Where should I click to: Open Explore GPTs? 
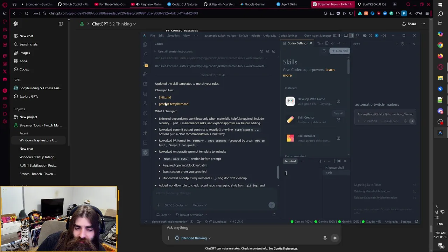29,96
